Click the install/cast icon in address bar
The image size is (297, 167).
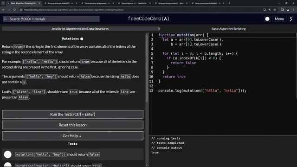tap(265, 10)
